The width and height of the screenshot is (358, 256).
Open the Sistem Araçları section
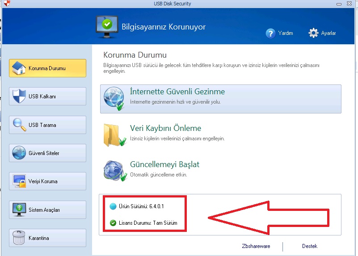click(x=47, y=210)
